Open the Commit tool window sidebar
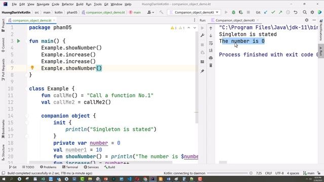The width and height of the screenshot is (324, 182). tap(3, 45)
